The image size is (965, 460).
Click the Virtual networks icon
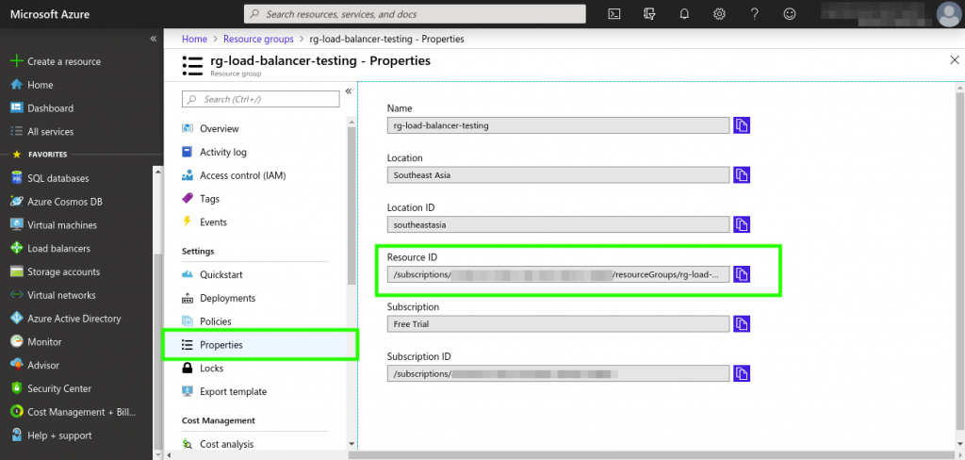point(17,296)
